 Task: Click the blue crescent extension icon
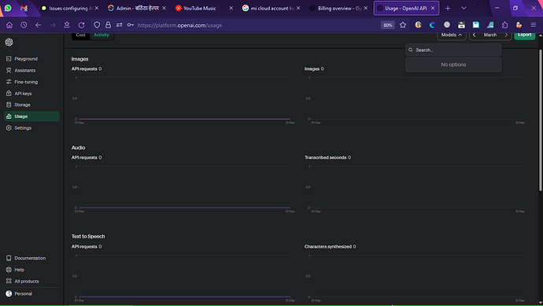click(x=432, y=25)
